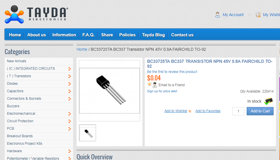Click the quantity input field
280x160 pixels.
coord(238,111)
